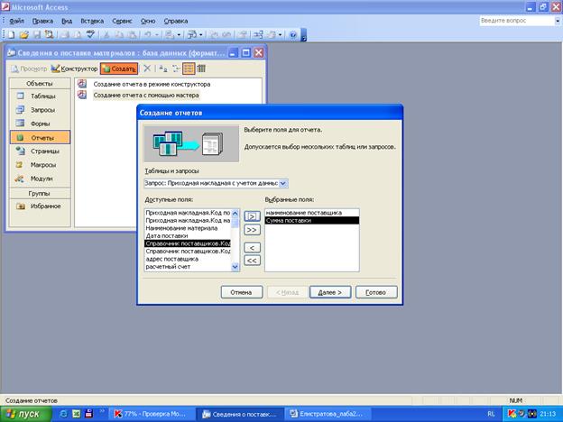Click the Cut scissors icon
563x422 pixels.
[x=106, y=34]
